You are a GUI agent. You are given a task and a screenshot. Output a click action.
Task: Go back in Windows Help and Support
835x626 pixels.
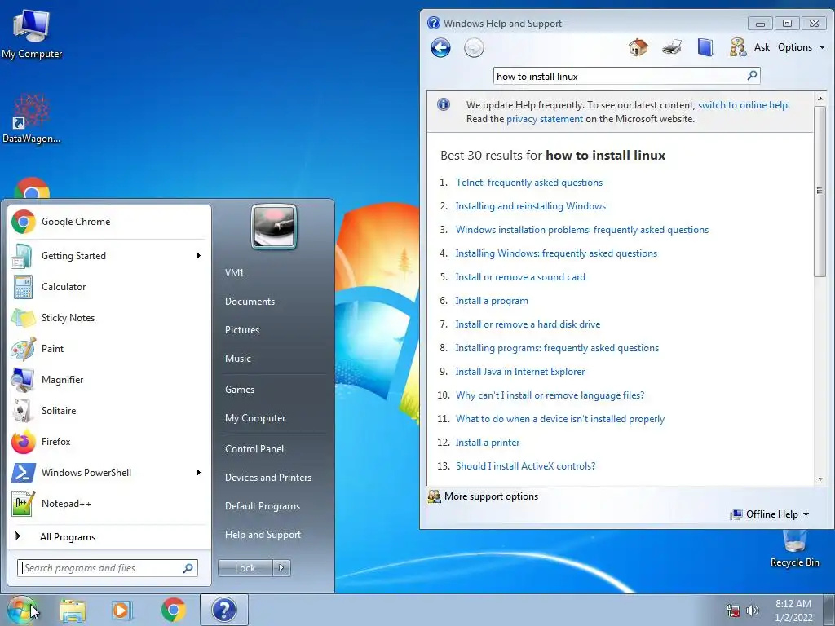point(440,48)
